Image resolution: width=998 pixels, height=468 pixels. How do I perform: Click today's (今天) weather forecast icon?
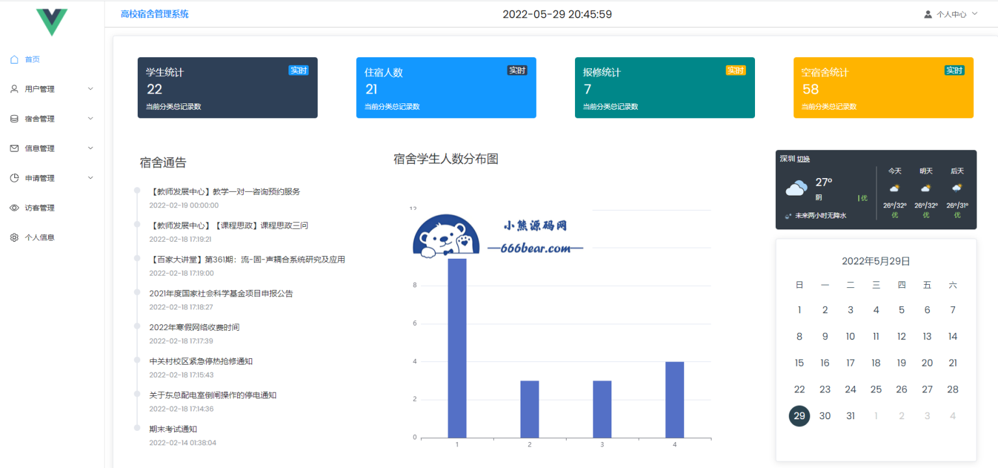pyautogui.click(x=894, y=188)
